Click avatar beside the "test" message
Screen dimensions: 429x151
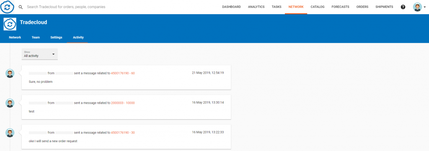pyautogui.click(x=10, y=103)
